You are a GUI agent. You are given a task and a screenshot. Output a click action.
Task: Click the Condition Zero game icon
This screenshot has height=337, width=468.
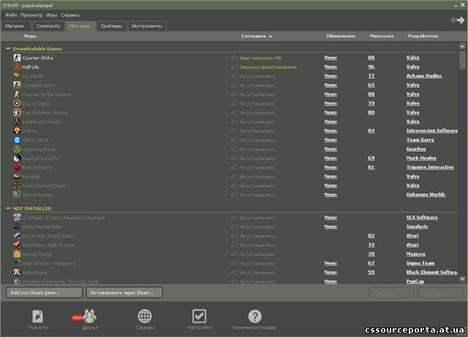pyautogui.click(x=17, y=85)
